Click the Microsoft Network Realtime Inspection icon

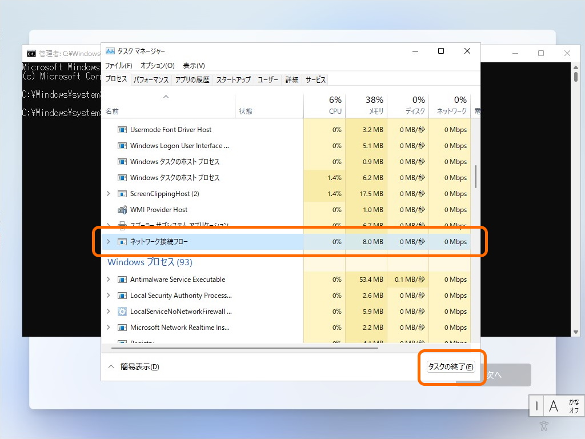coord(122,328)
